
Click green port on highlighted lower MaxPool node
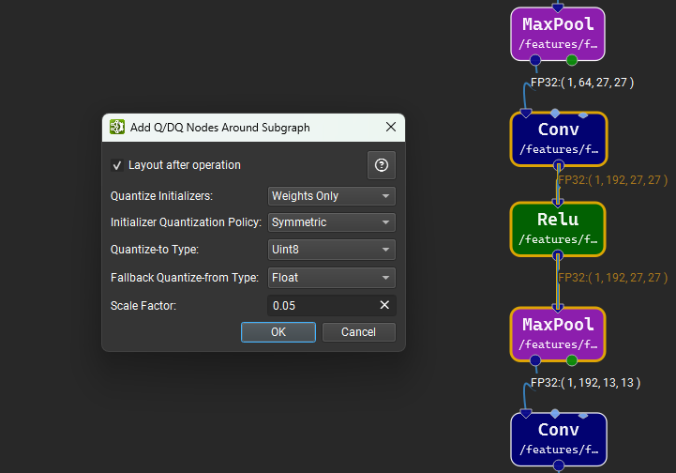point(572,360)
